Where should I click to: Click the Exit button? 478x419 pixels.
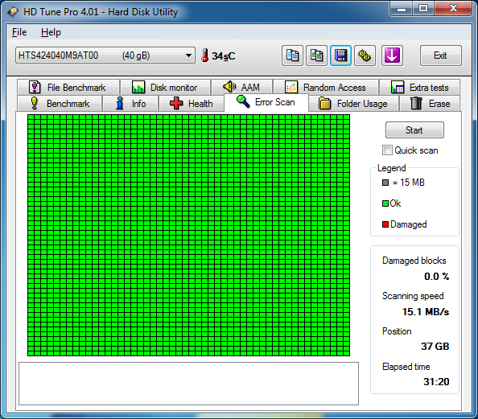click(440, 55)
